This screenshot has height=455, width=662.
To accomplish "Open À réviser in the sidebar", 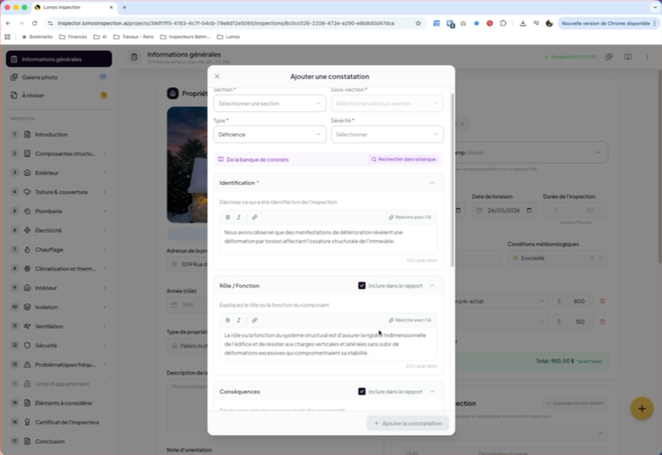I will pyautogui.click(x=59, y=95).
